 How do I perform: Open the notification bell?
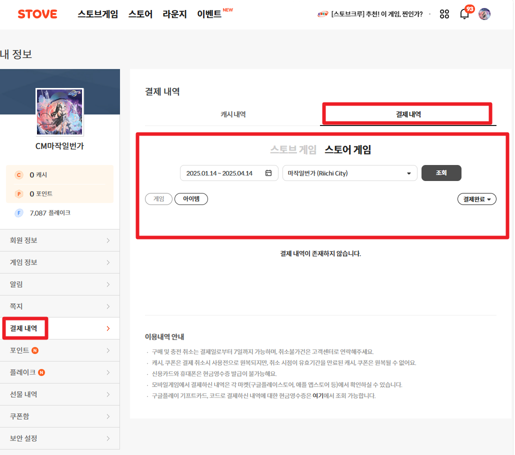click(x=464, y=14)
